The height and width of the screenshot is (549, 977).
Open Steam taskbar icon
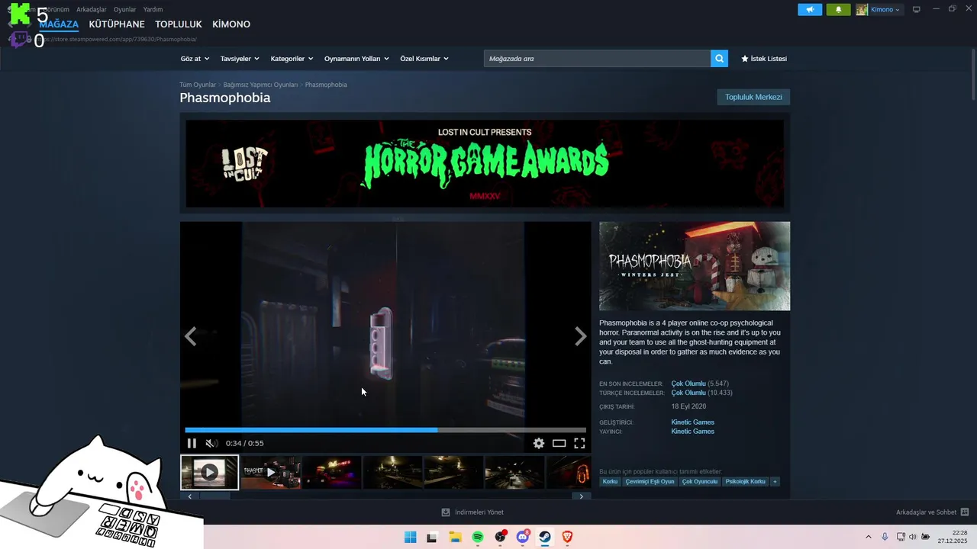point(545,537)
